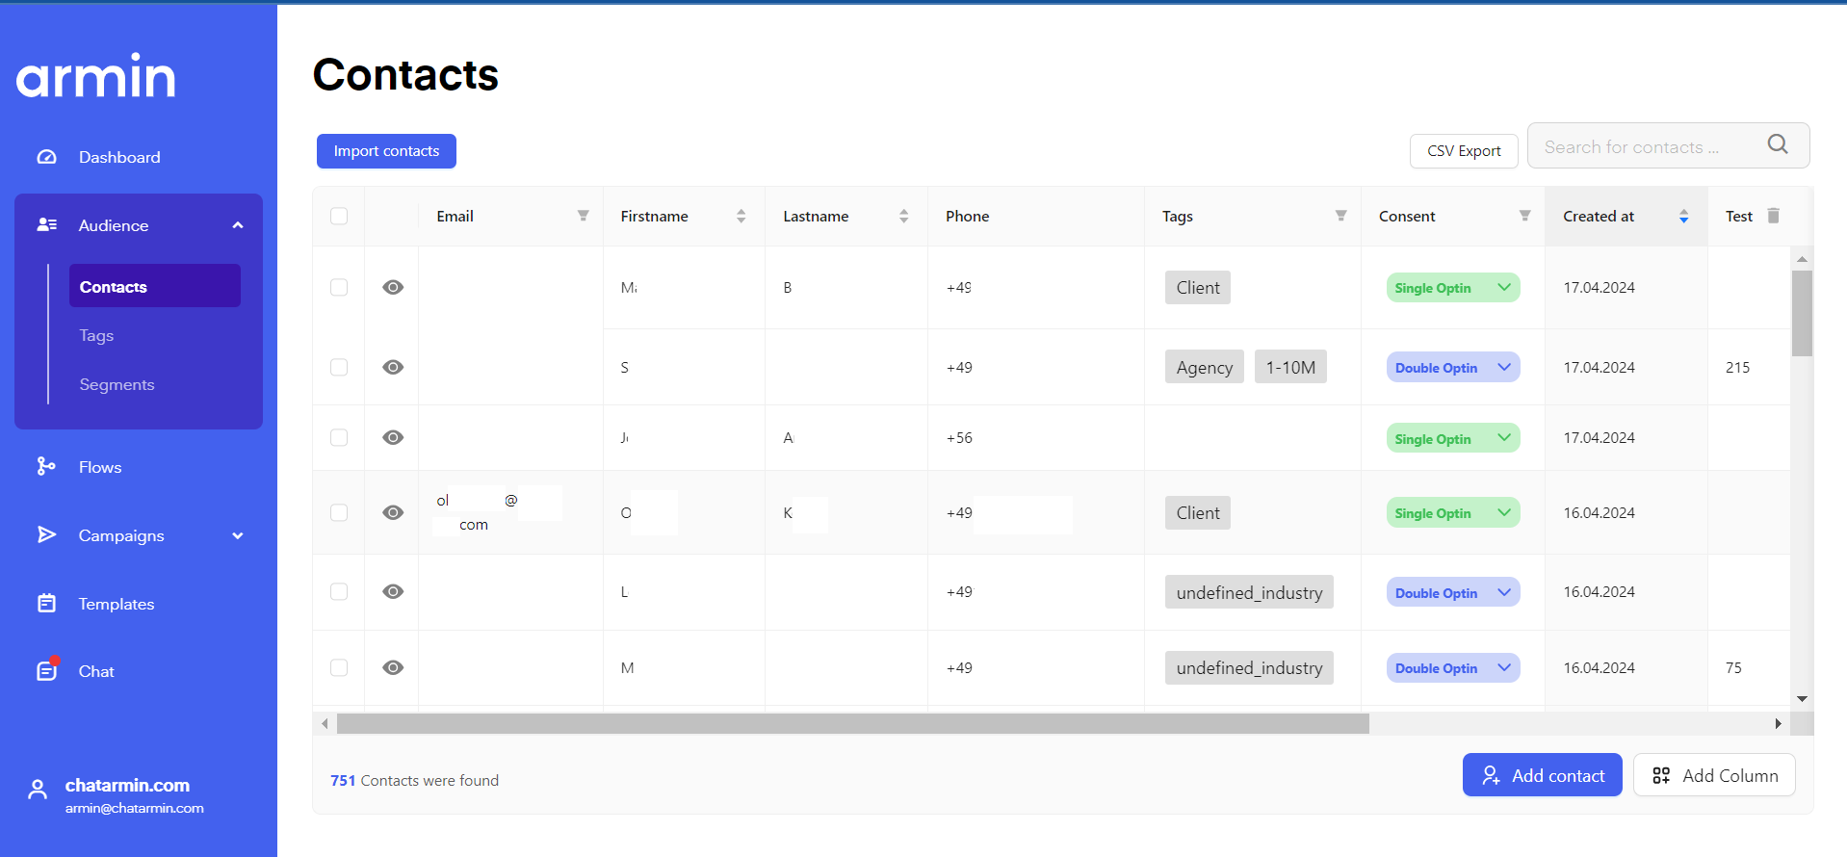
Task: Delete the Test column via trash icon
Action: (x=1773, y=216)
